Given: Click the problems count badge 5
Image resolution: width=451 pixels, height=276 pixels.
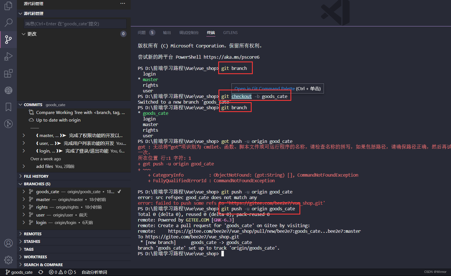Looking at the screenshot, I should click(x=152, y=33).
